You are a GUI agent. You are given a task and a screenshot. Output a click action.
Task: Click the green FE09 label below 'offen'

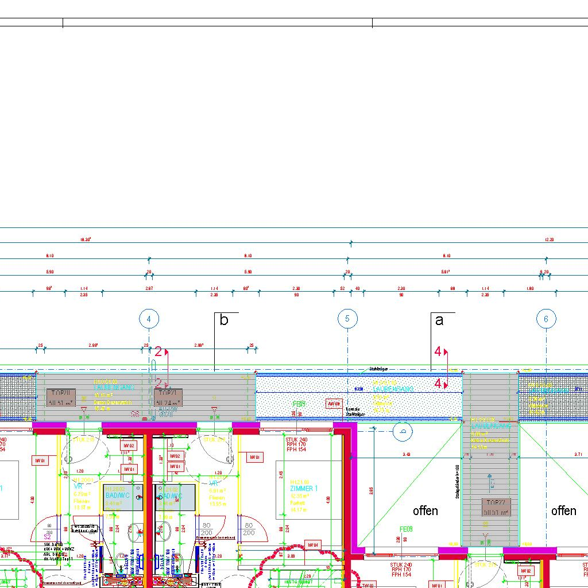(x=406, y=529)
